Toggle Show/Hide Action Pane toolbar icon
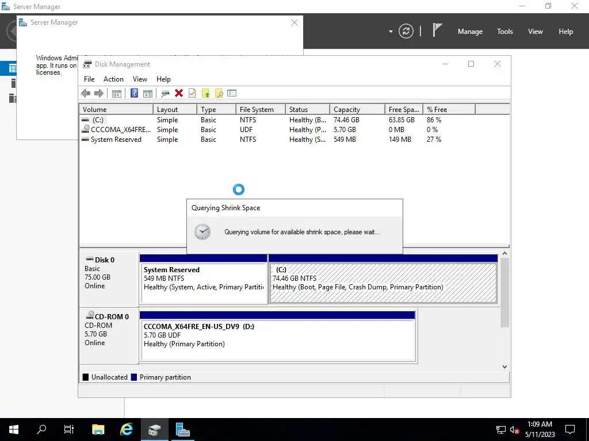 (x=148, y=94)
